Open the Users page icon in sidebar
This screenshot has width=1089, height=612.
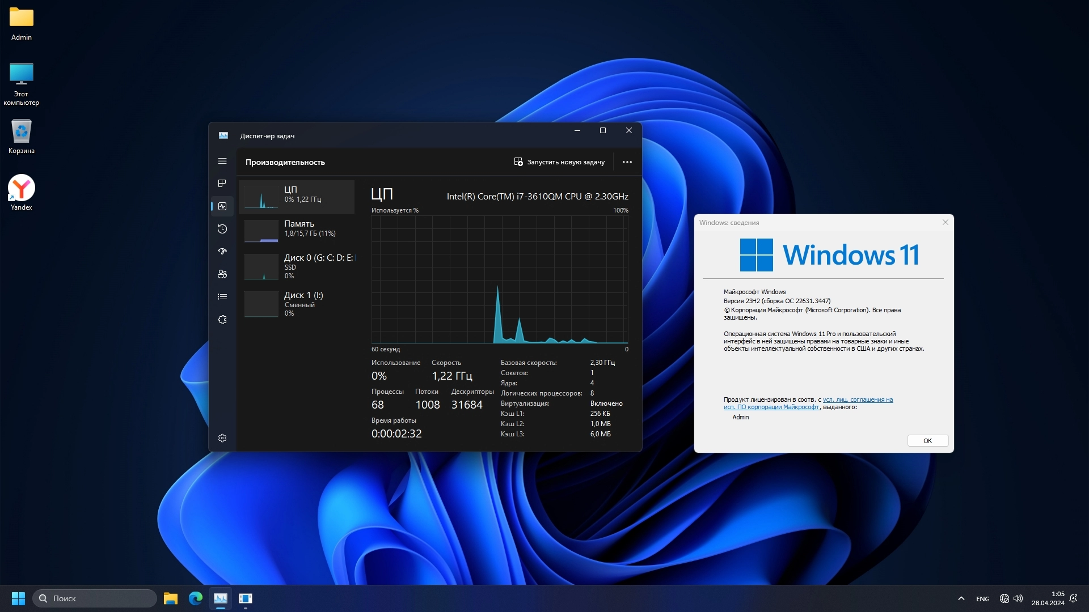[x=222, y=274]
